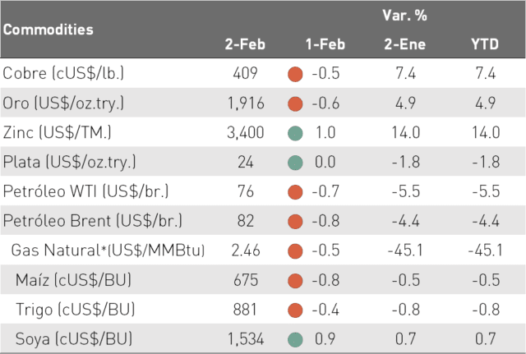Click the Oro price value 1,916

246,103
